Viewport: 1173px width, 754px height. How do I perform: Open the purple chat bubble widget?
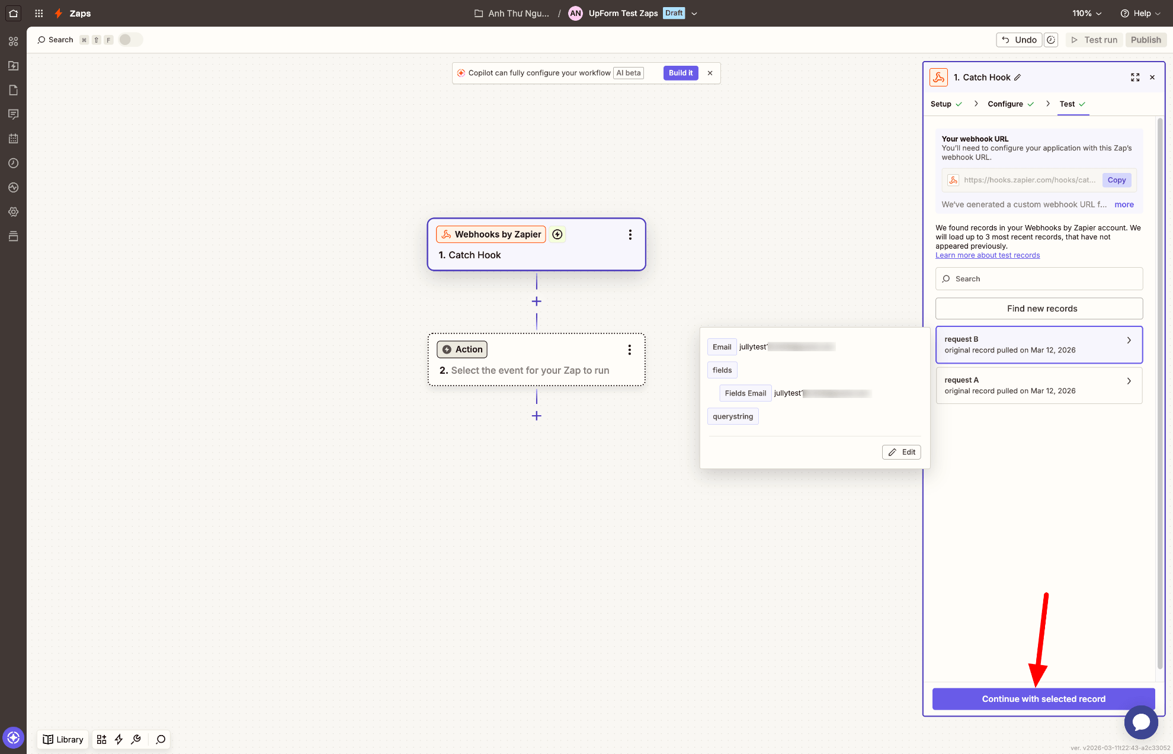click(x=1141, y=722)
